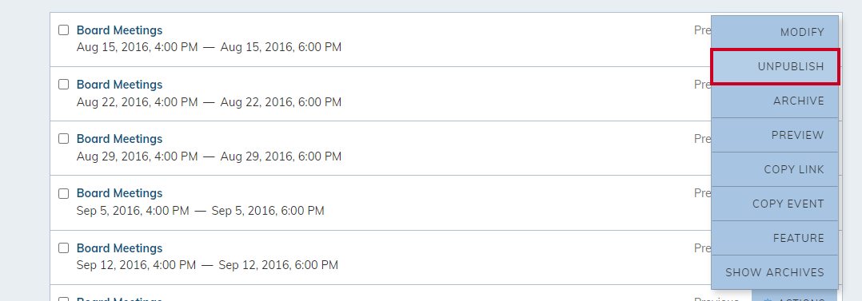Screen dimensions: 862x301
Task: Open Board Meetings event for Sep 5
Action: pos(119,193)
